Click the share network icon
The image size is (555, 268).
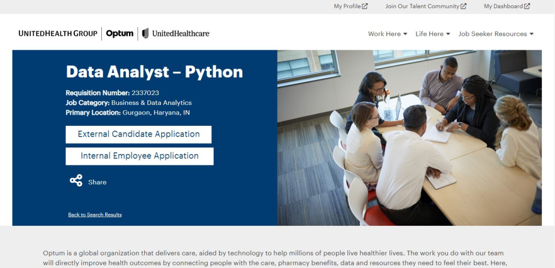coord(76,180)
